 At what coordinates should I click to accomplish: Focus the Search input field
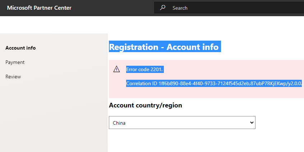click(229, 8)
